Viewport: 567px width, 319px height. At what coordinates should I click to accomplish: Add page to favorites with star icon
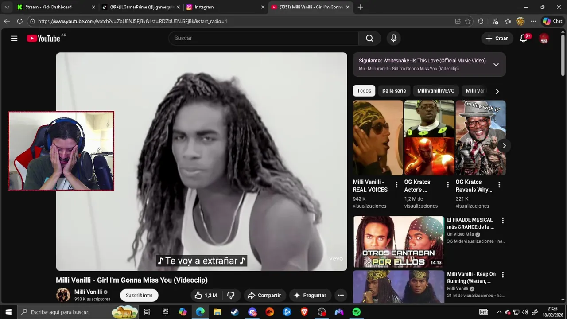click(468, 21)
